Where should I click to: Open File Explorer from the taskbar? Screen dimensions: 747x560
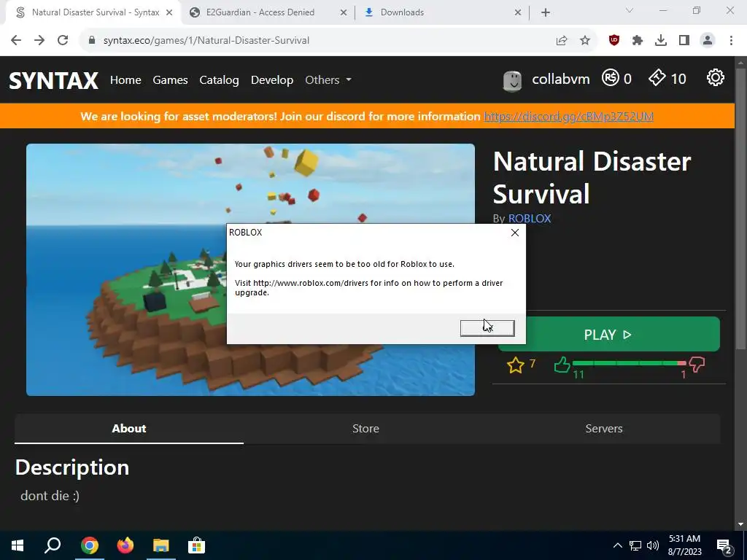(161, 545)
